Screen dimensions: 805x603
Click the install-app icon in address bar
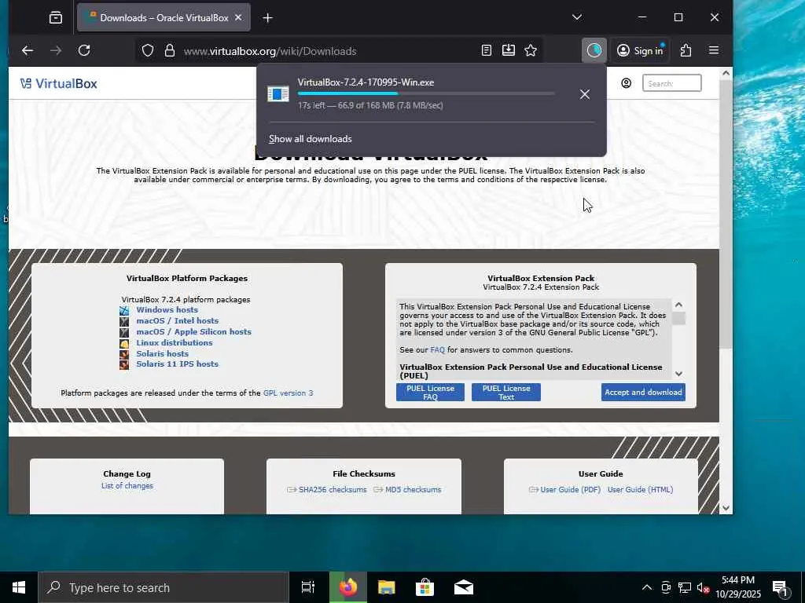tap(509, 50)
